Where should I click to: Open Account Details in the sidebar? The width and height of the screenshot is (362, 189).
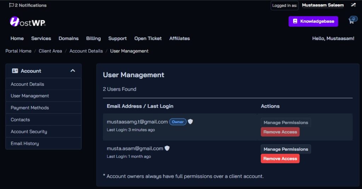coord(43,84)
